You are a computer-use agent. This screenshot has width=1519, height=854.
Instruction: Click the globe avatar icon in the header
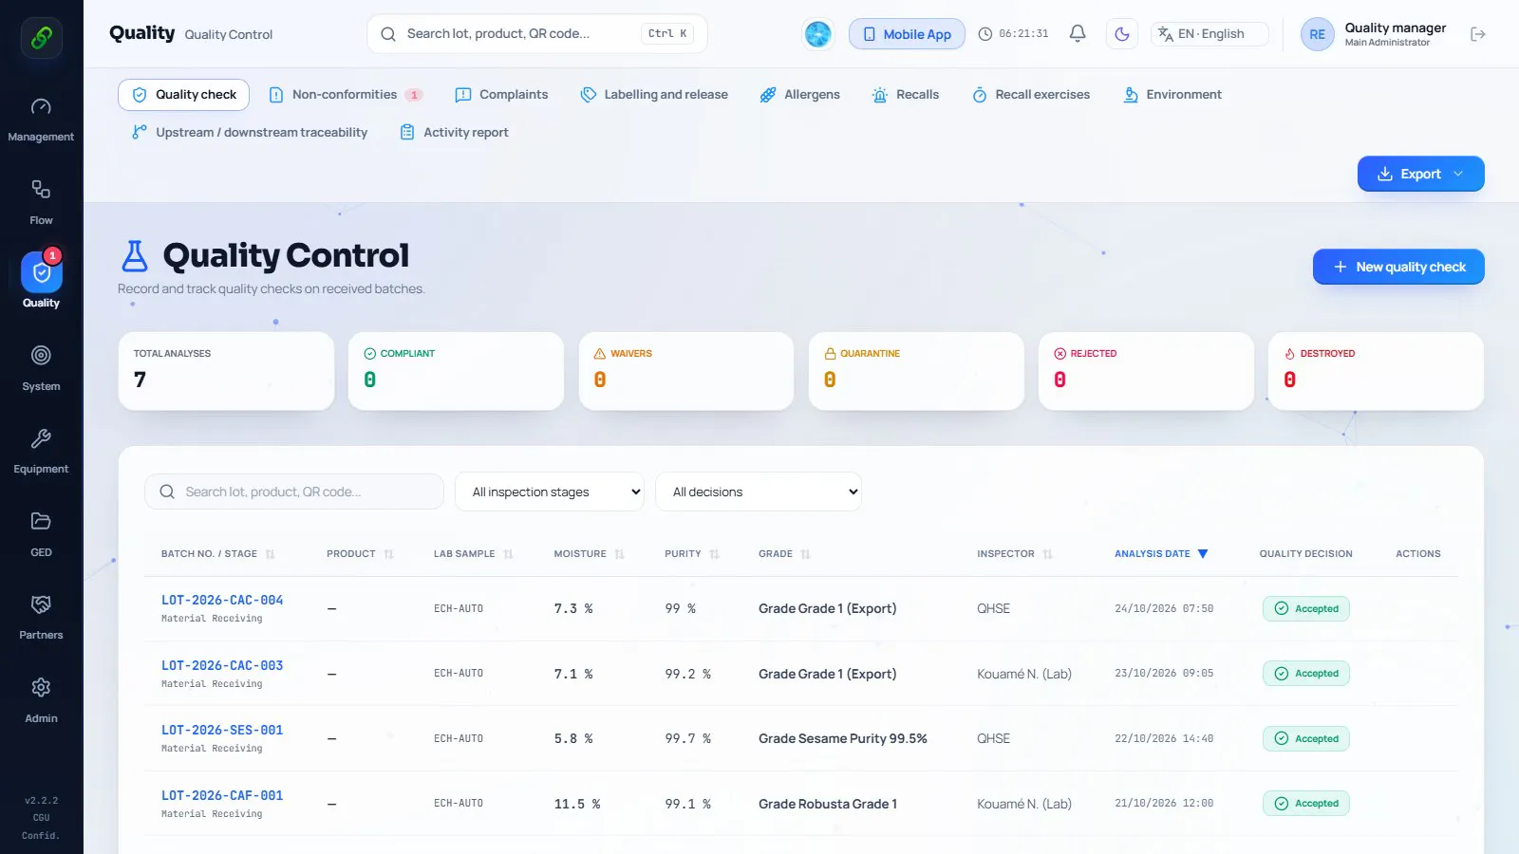(x=817, y=34)
